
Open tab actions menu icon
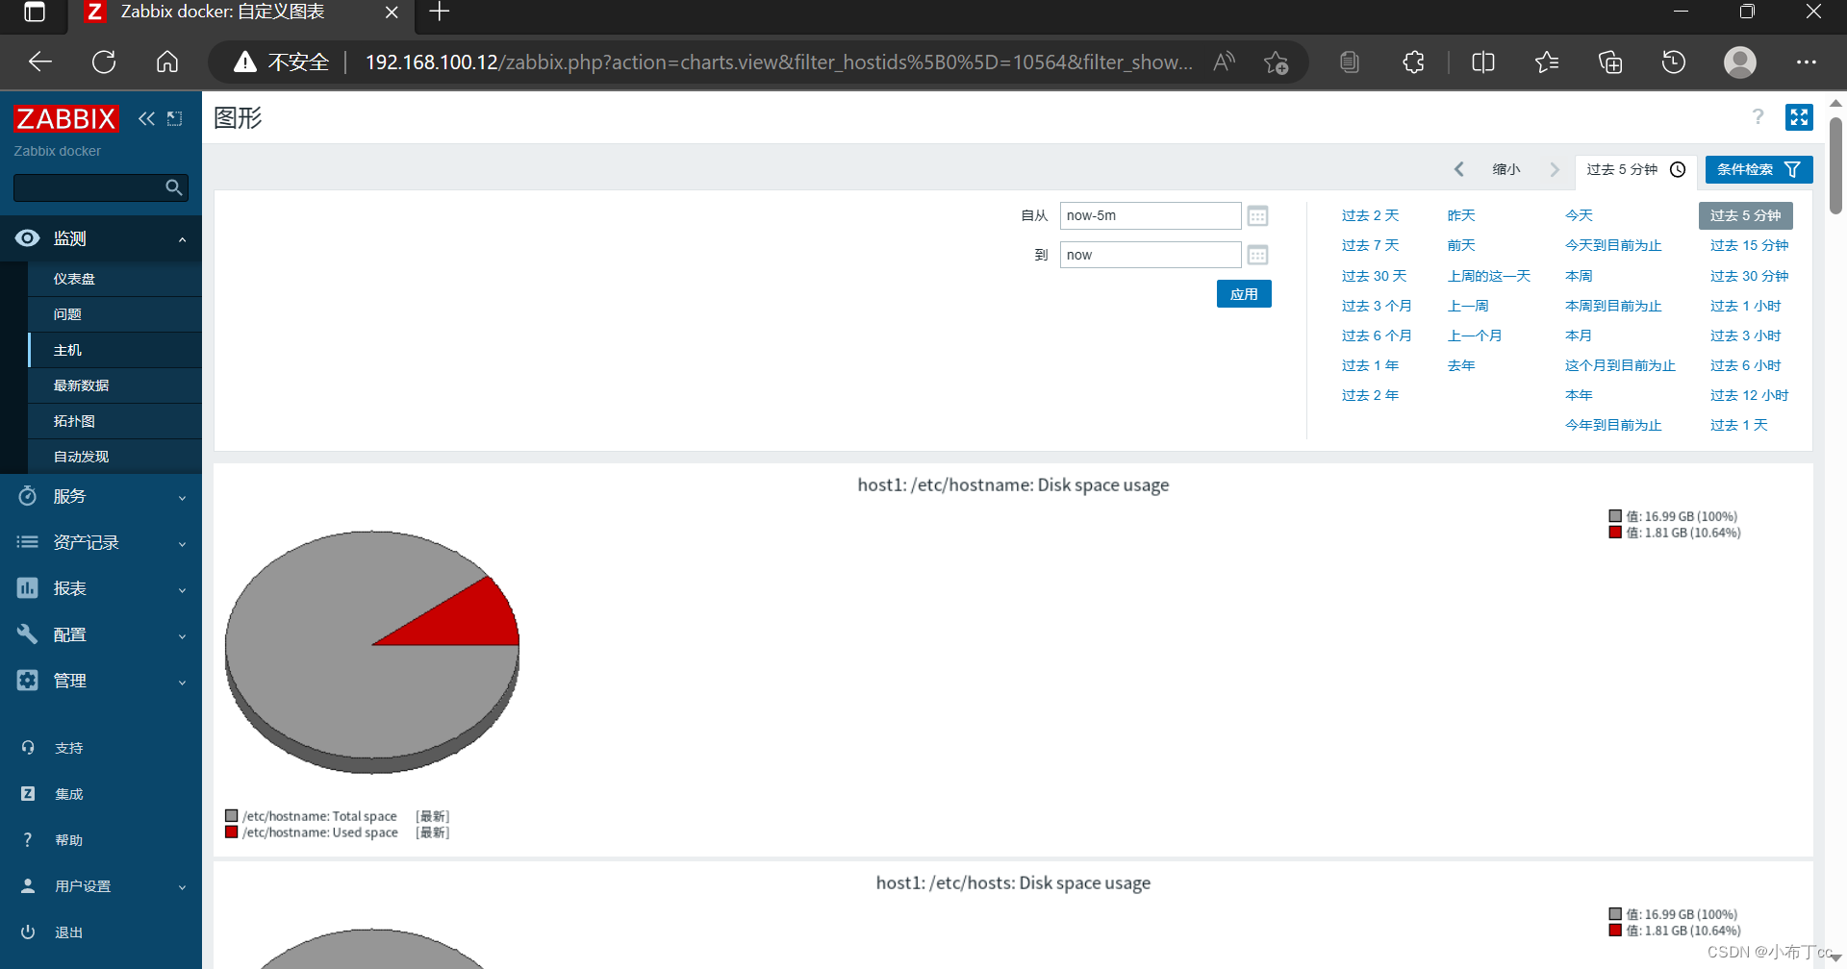click(x=35, y=12)
